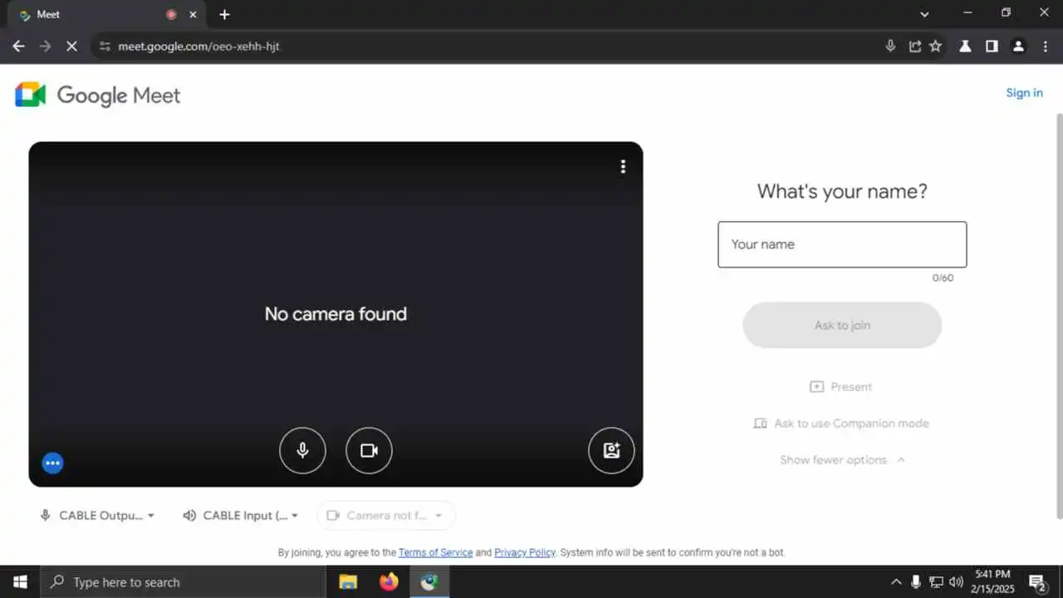The width and height of the screenshot is (1063, 598).
Task: Open a new tab with plus button
Action: coord(224,14)
